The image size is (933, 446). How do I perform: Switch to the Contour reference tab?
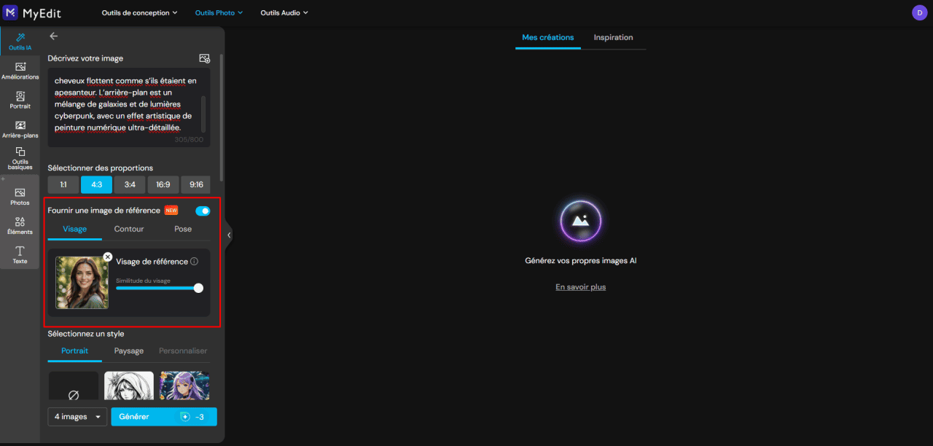click(129, 229)
